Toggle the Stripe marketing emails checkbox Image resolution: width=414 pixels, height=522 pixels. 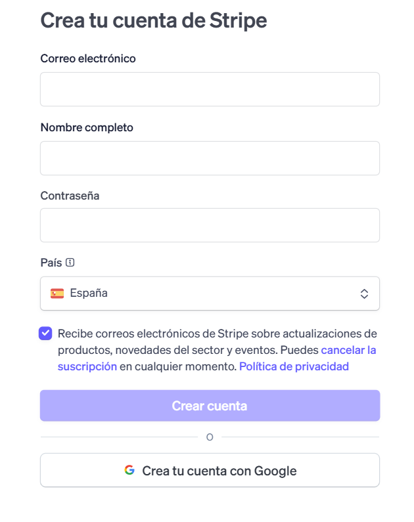coord(45,333)
